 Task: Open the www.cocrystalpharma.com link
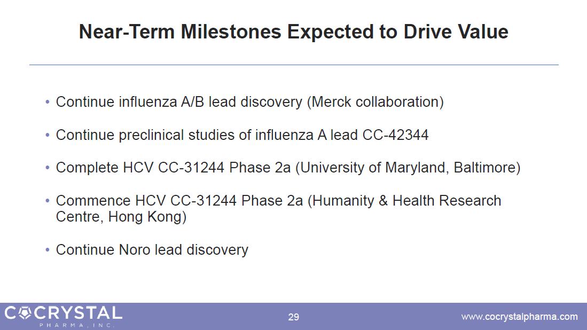(x=519, y=317)
